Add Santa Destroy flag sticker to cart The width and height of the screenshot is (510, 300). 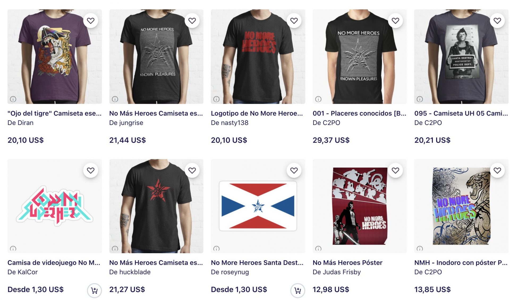click(298, 290)
